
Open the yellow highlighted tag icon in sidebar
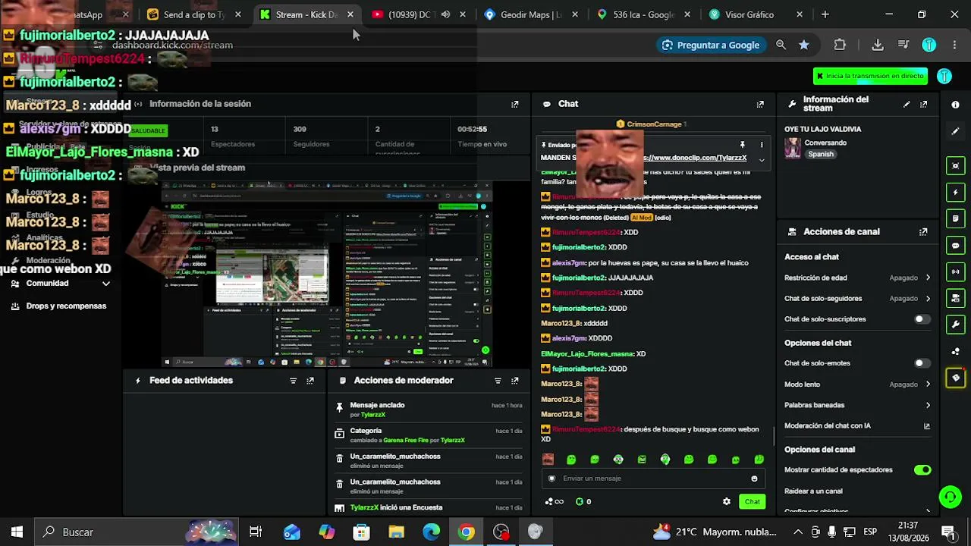point(956,378)
